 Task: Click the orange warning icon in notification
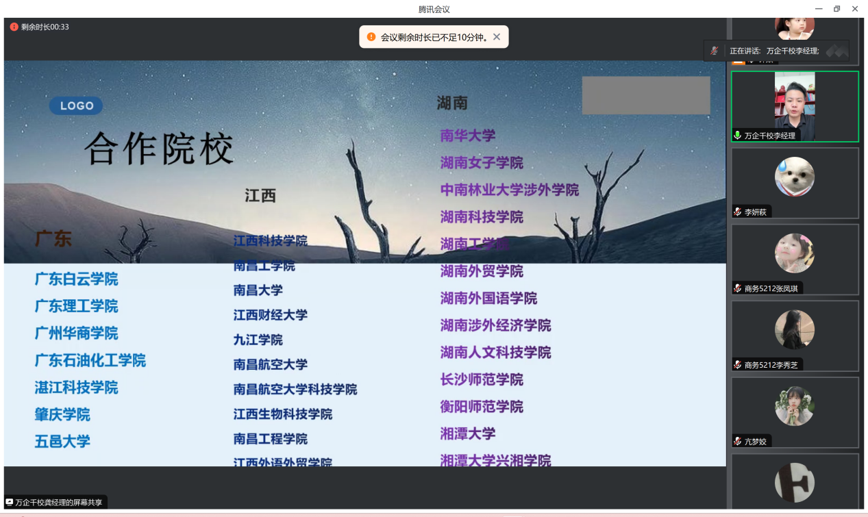point(371,37)
